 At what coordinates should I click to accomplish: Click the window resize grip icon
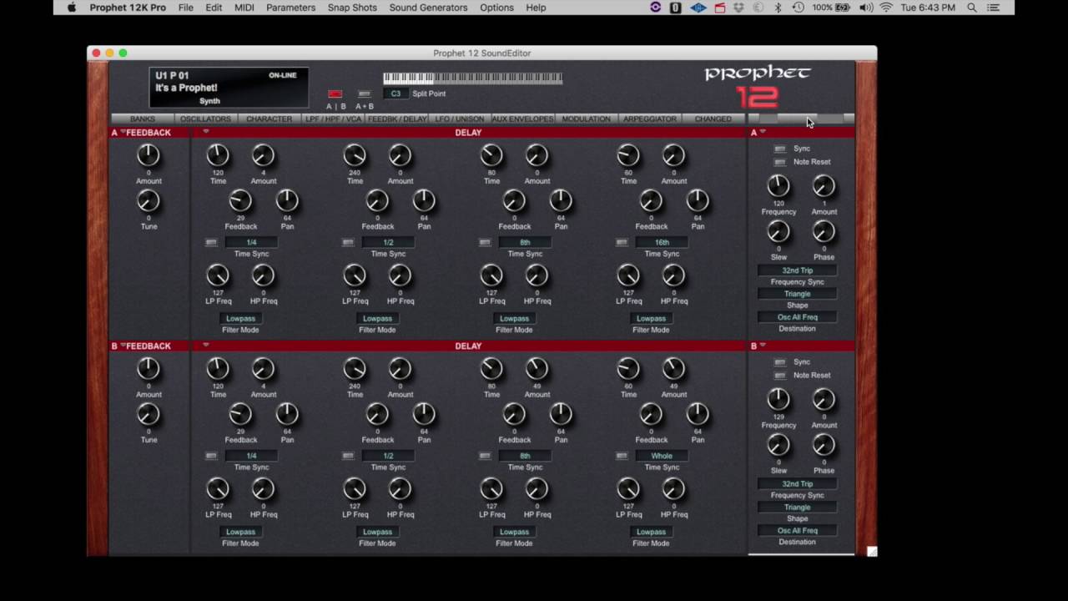(x=872, y=551)
